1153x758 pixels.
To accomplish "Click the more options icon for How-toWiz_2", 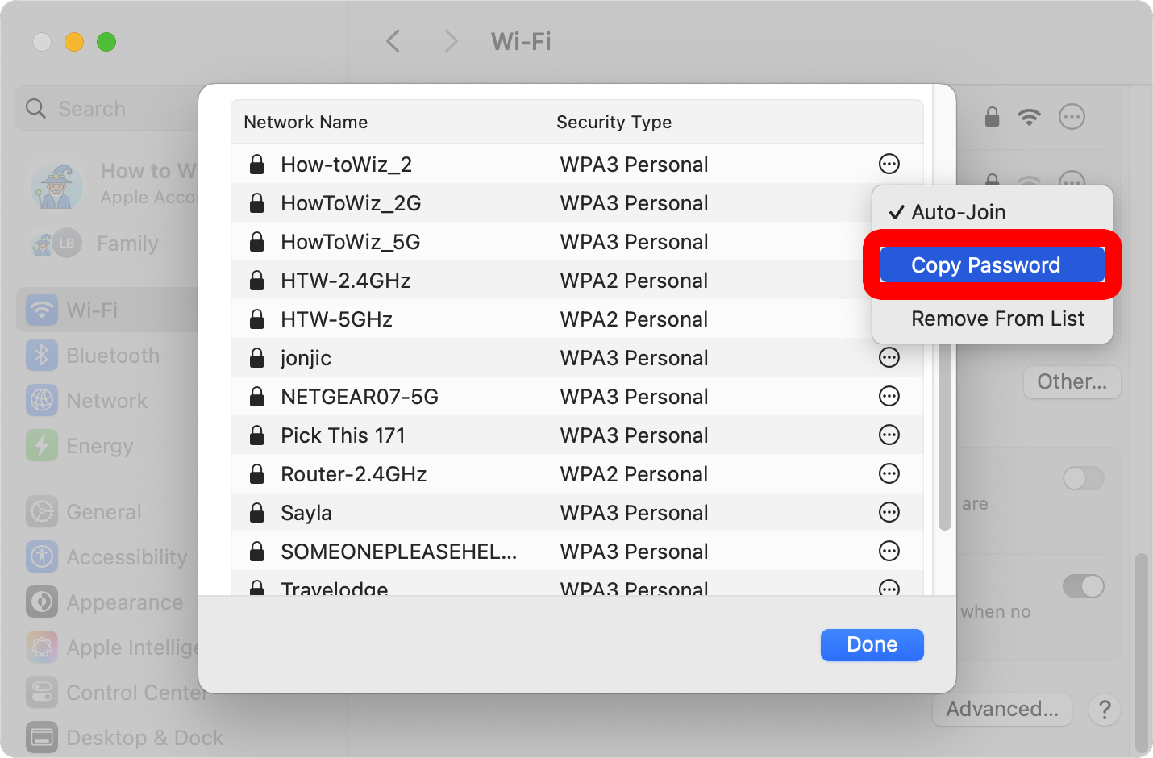I will pyautogui.click(x=889, y=165).
